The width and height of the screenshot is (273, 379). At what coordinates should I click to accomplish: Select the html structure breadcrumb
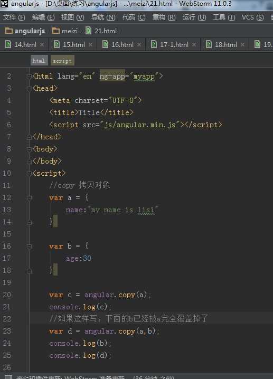39,60
